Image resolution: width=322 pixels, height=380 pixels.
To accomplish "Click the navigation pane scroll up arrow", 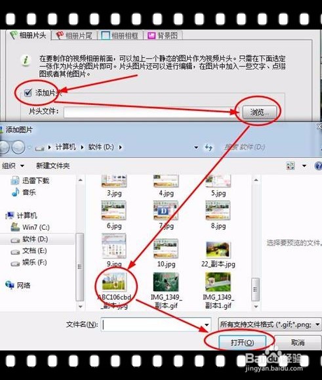I will tap(81, 180).
